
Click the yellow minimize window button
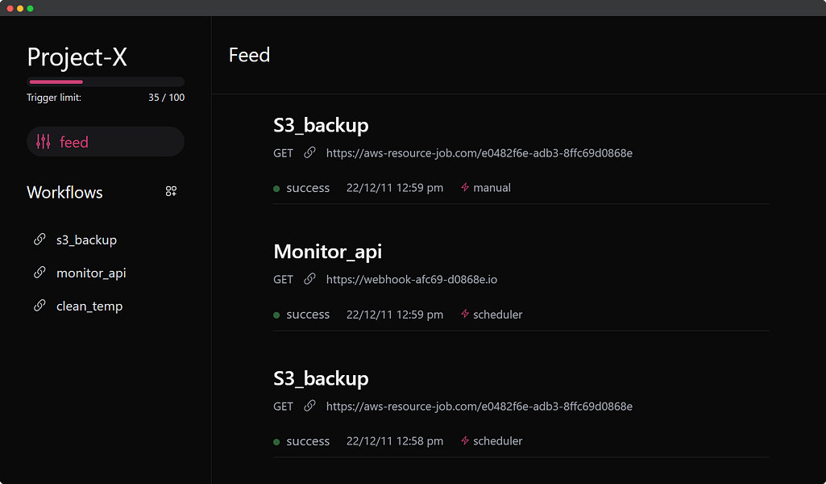pyautogui.click(x=20, y=8)
